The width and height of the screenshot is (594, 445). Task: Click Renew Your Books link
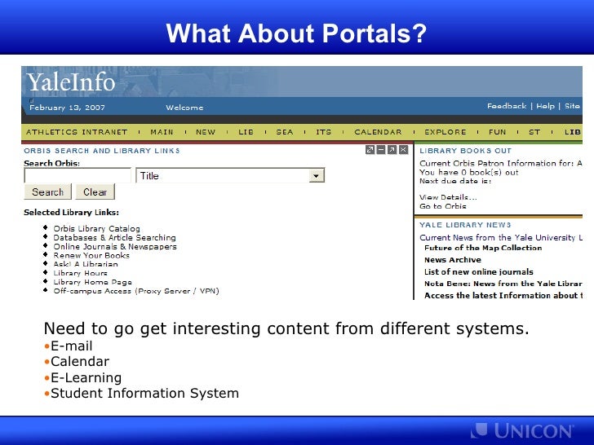(x=91, y=255)
